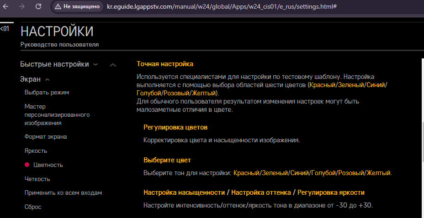Click the standalone up chevron right of Быстрые настройки
Screen dimensions: 424x218
point(113,65)
